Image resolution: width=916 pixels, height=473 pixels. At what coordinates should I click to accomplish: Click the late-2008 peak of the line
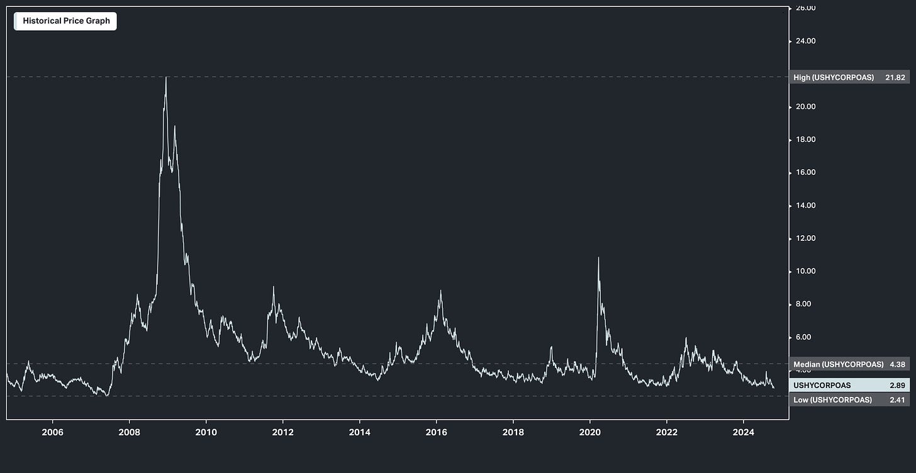coord(166,78)
